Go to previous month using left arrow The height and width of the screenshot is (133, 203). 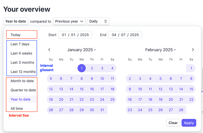(49, 50)
